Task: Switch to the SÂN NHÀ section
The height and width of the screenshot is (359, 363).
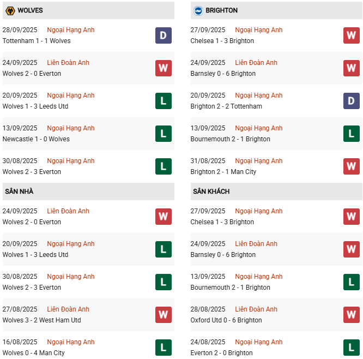Action: 19,192
